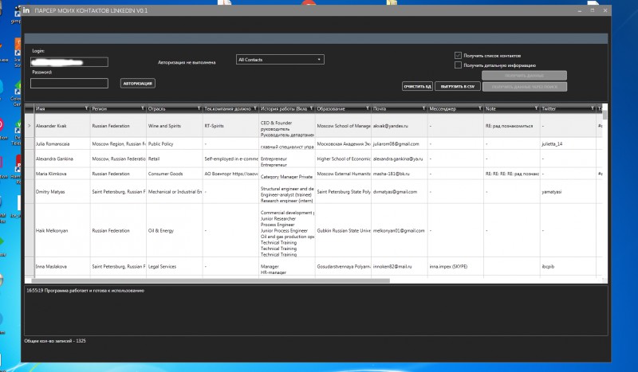The height and width of the screenshot is (372, 638).
Task: Click the Программа работает log message
Action: (85, 291)
